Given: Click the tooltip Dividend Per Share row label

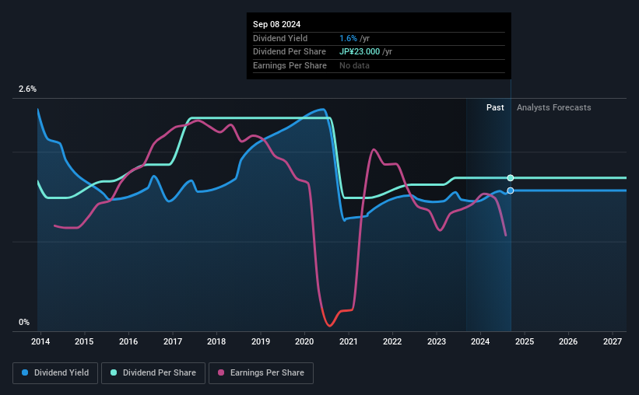Looking at the screenshot, I should [x=290, y=52].
